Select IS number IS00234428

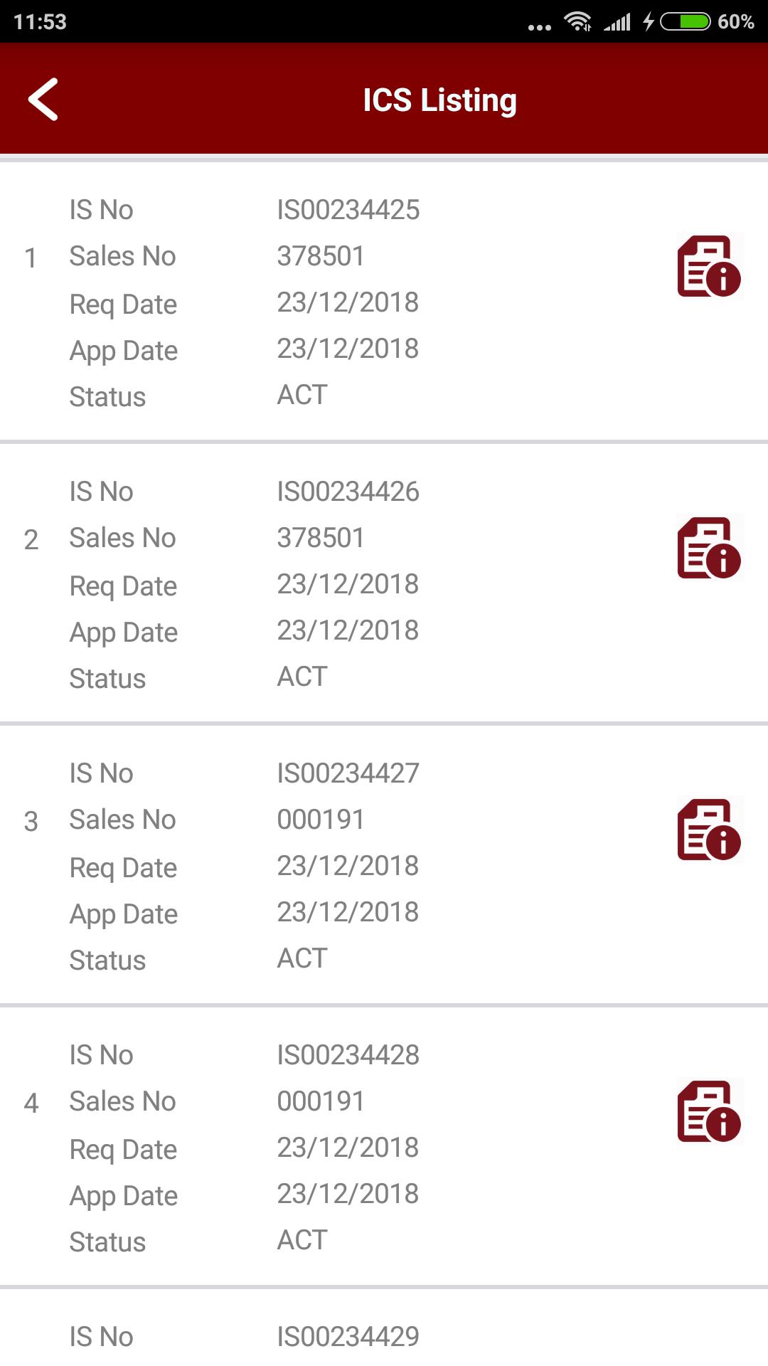[348, 1055]
